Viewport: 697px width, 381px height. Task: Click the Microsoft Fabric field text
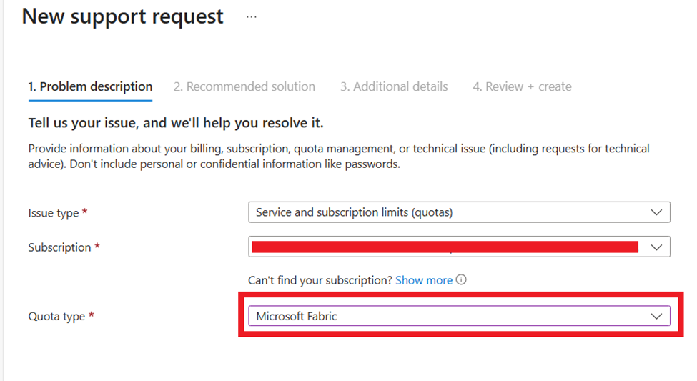tap(297, 316)
